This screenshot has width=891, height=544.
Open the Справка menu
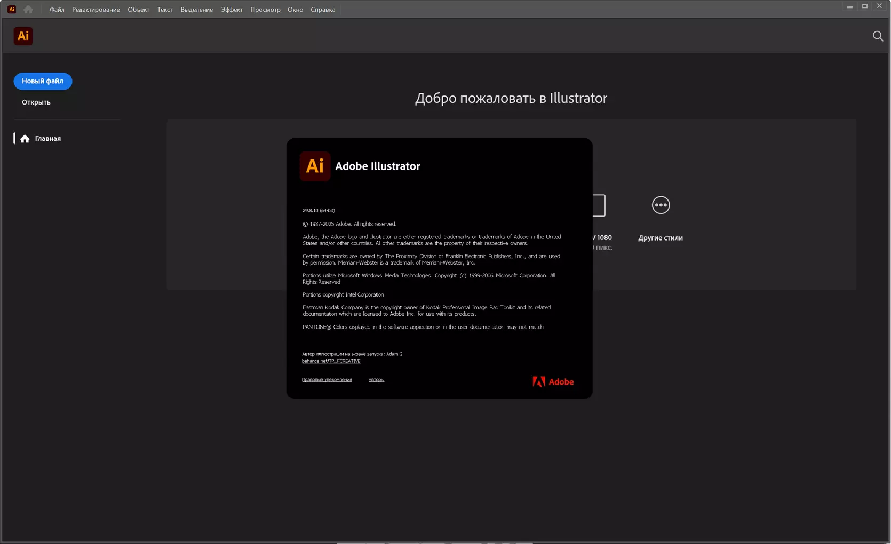click(x=323, y=10)
